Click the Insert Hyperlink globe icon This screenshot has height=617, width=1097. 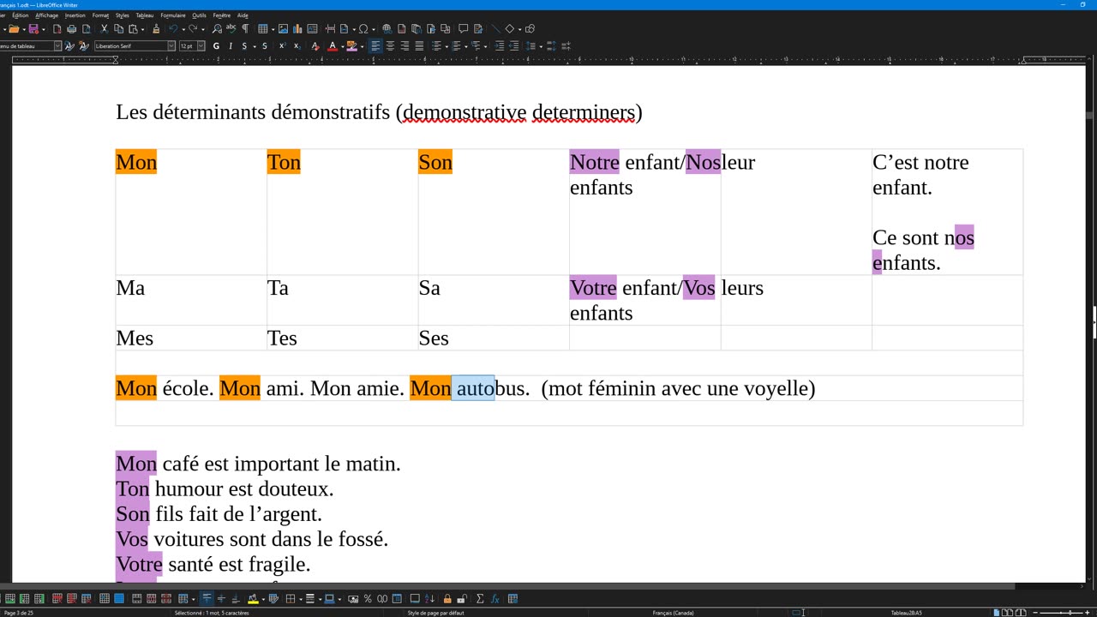click(387, 28)
